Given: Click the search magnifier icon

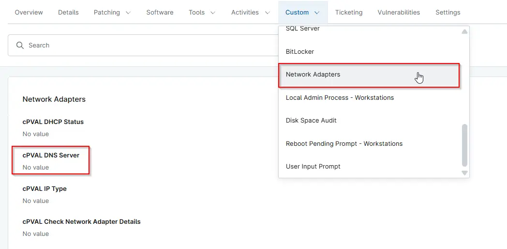Looking at the screenshot, I should [x=20, y=45].
